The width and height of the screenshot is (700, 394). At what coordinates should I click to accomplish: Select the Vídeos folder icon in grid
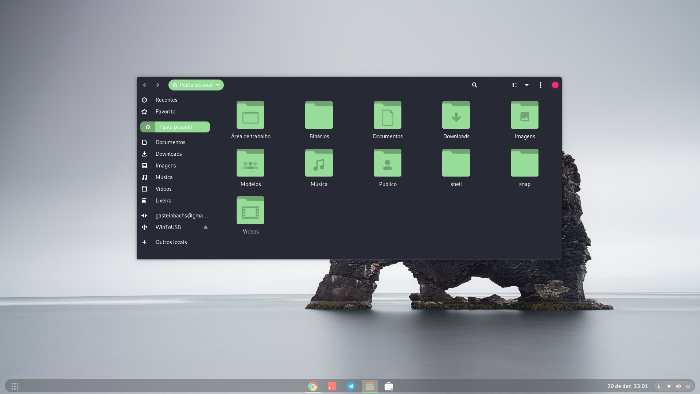(x=250, y=210)
